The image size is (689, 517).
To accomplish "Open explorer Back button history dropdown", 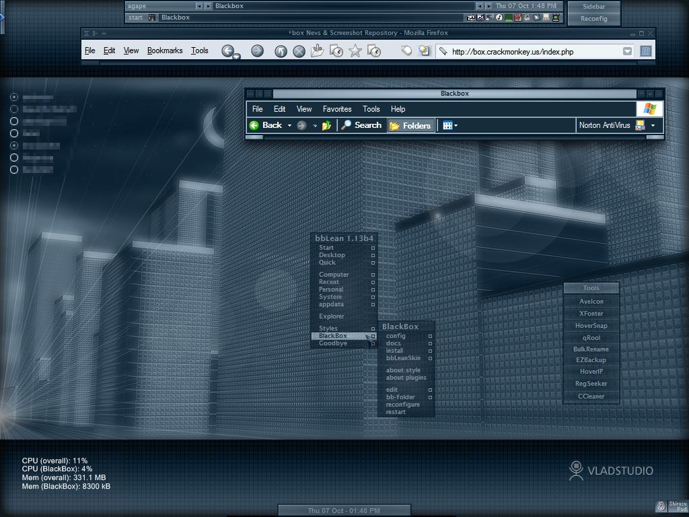I will click(x=289, y=126).
